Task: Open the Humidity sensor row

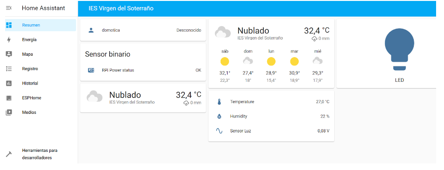Action: click(271, 116)
